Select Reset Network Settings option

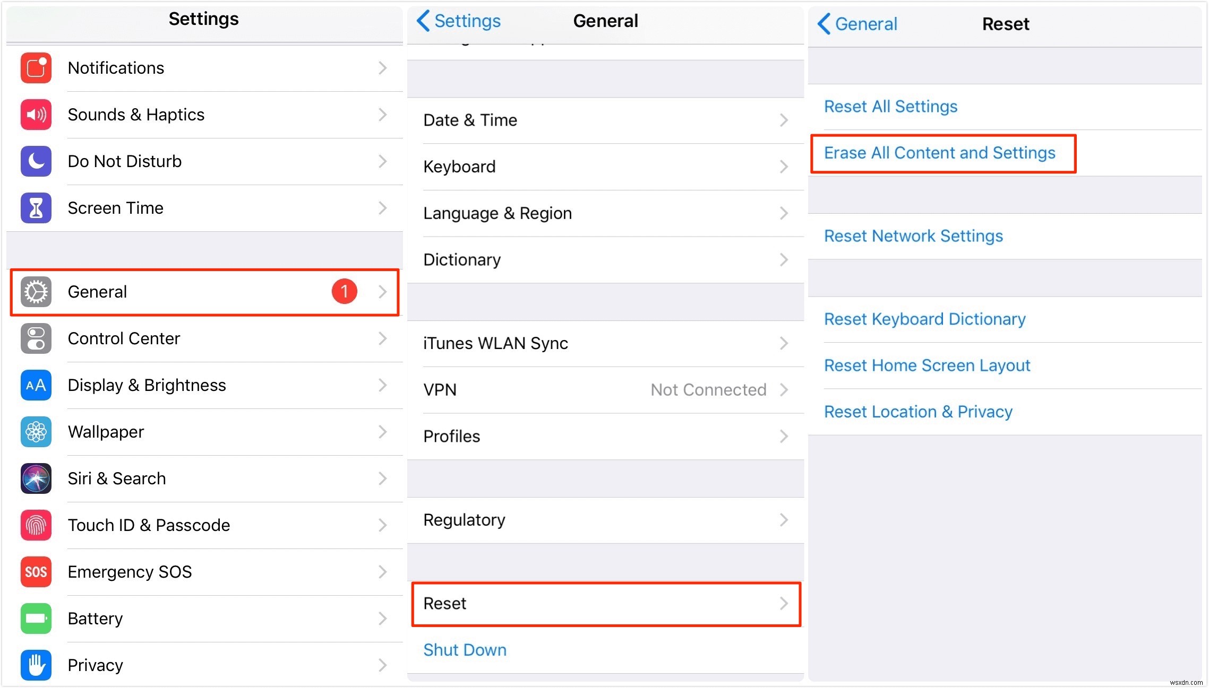[914, 236]
